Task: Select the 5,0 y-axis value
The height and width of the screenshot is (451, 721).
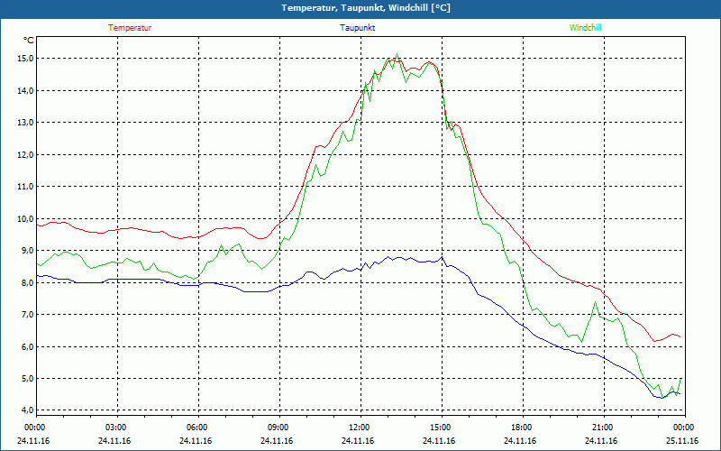Action: click(28, 378)
